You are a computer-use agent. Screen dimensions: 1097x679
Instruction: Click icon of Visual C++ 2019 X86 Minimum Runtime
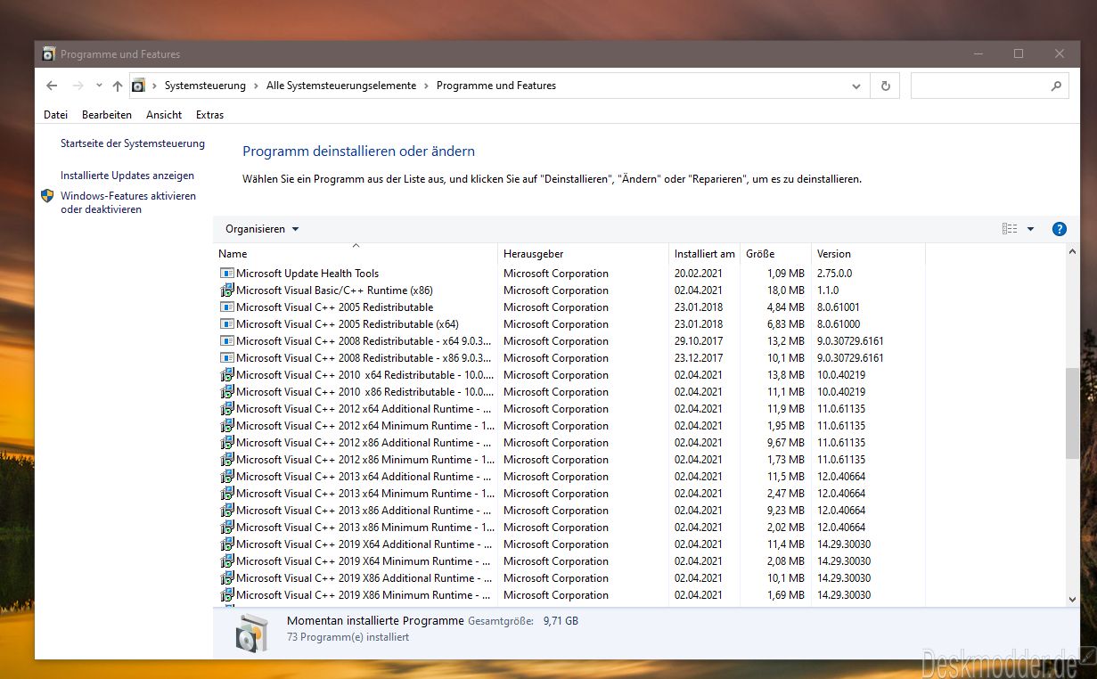click(x=226, y=595)
